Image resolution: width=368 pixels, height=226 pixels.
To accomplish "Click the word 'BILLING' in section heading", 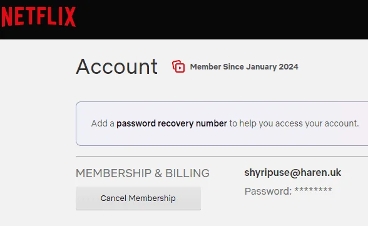I will (187, 173).
